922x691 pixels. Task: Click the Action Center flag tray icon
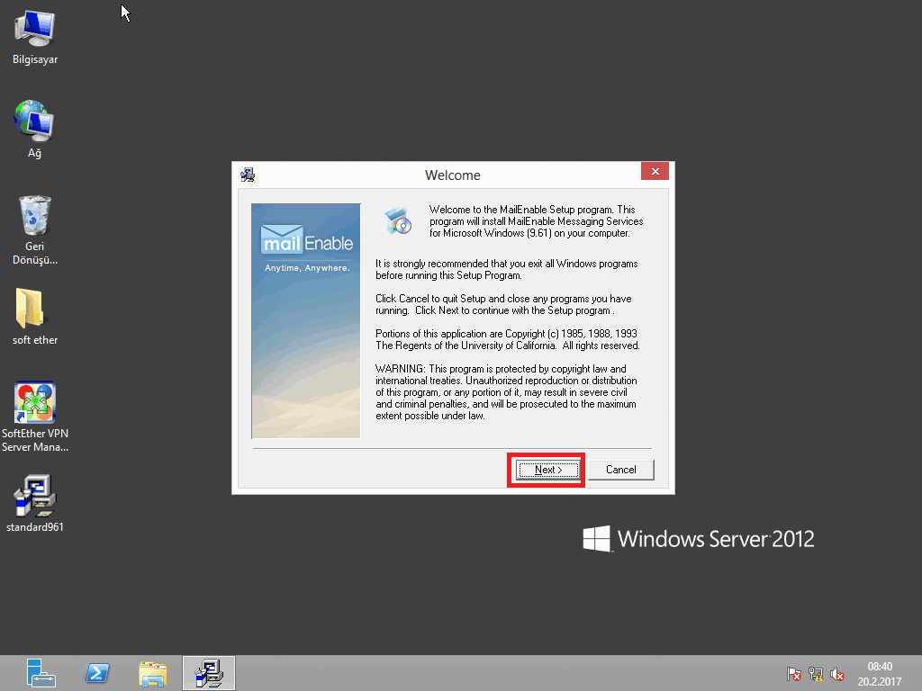click(793, 674)
